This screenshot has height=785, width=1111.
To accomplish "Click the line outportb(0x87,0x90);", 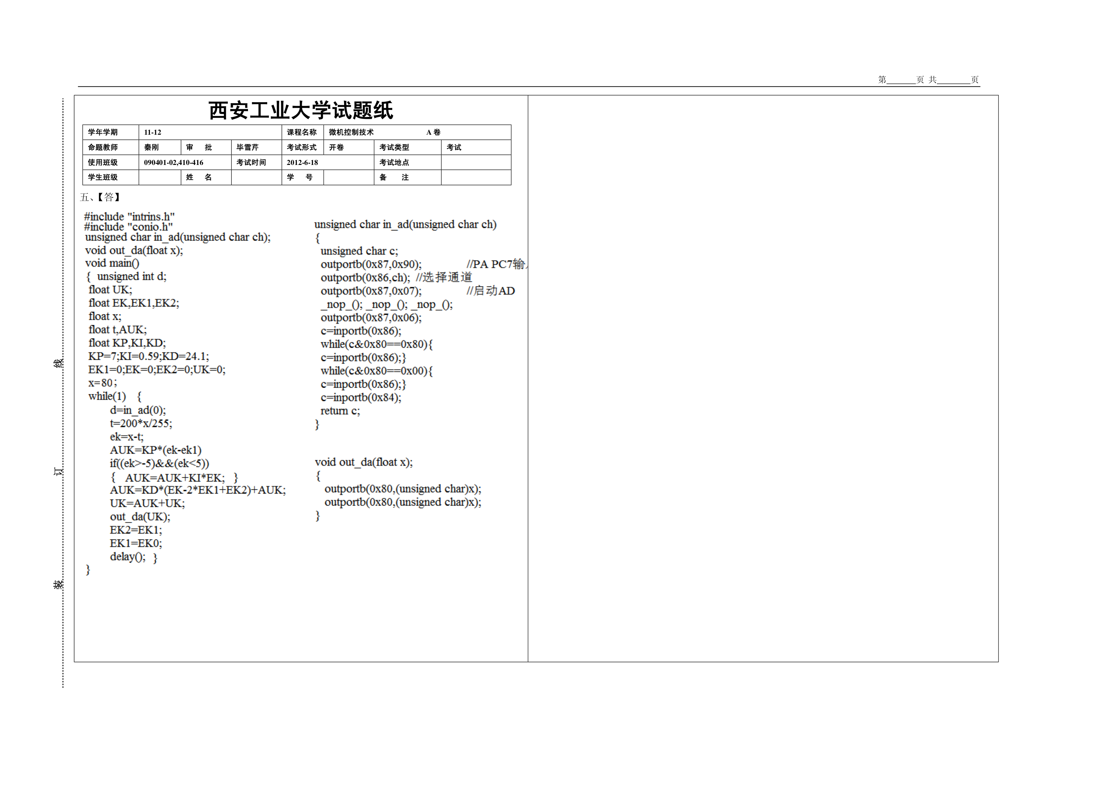I will [371, 265].
